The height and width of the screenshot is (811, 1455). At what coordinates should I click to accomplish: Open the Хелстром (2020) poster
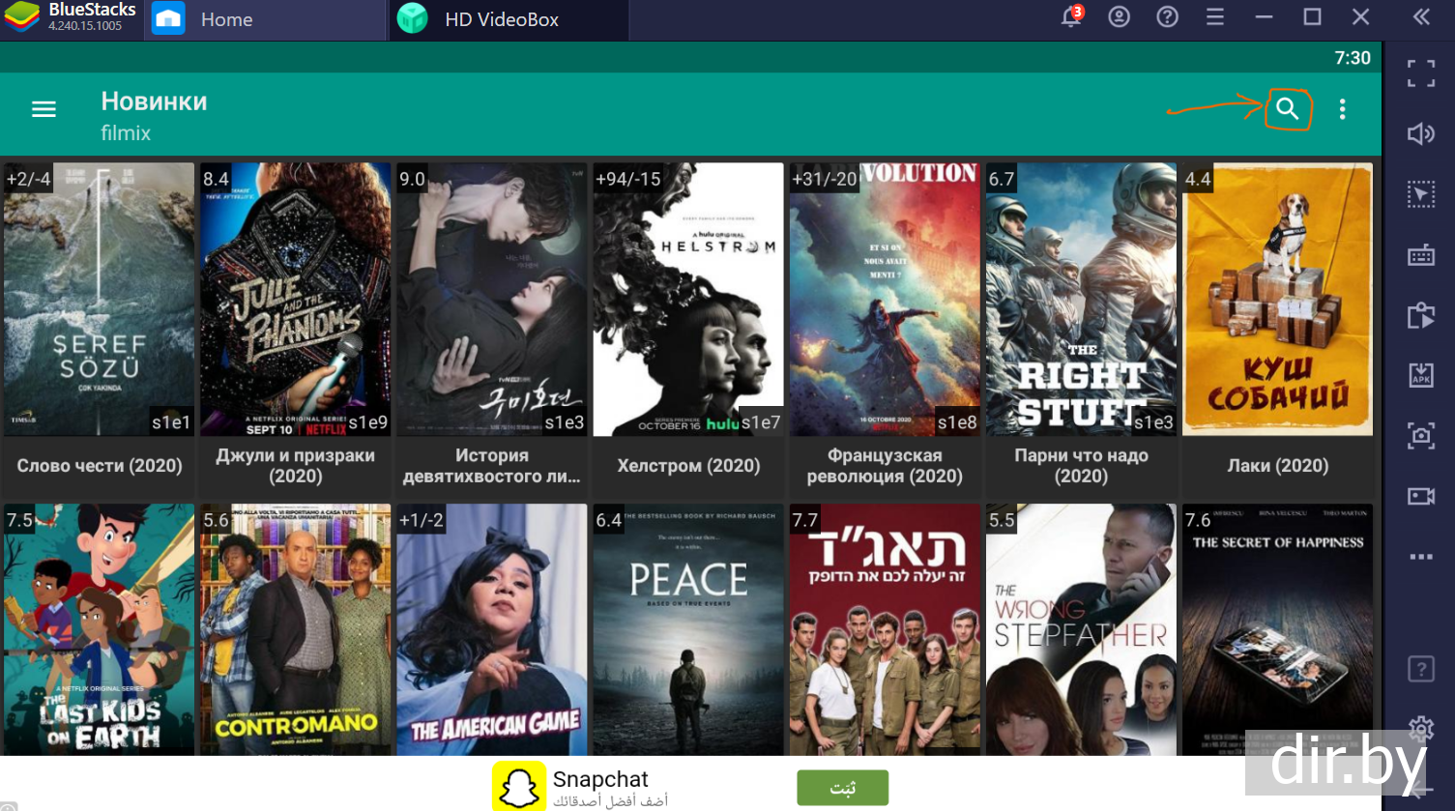point(688,300)
